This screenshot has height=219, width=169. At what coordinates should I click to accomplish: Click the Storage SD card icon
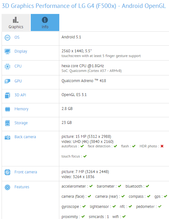(7, 123)
